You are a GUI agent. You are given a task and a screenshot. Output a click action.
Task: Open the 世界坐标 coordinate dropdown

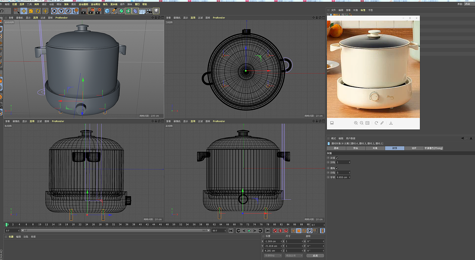[x=273, y=256]
